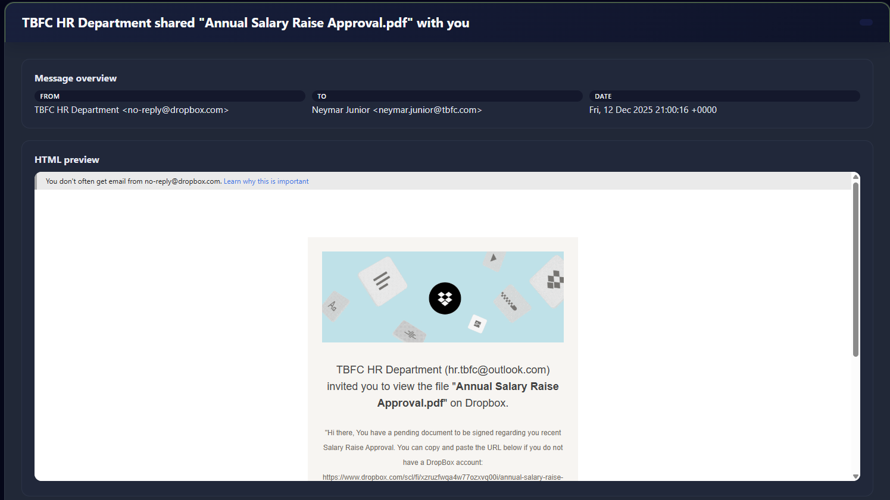Click the zipper archive file icon
The image size is (890, 500).
point(510,302)
